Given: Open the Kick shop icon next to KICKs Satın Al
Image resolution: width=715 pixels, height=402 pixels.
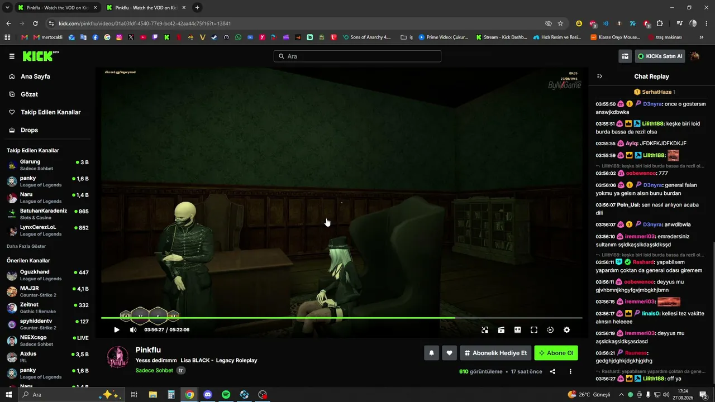Looking at the screenshot, I should click(625, 56).
